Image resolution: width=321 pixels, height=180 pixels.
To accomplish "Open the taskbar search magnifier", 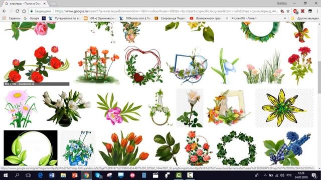I will coord(17,175).
